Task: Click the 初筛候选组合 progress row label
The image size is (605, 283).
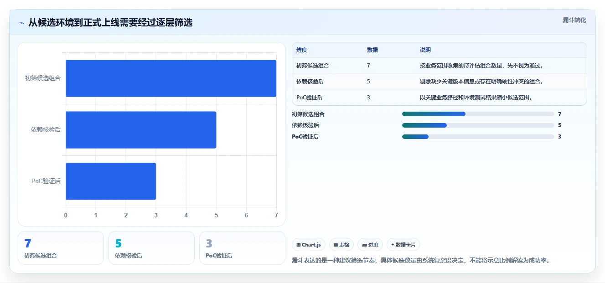Action: point(308,114)
